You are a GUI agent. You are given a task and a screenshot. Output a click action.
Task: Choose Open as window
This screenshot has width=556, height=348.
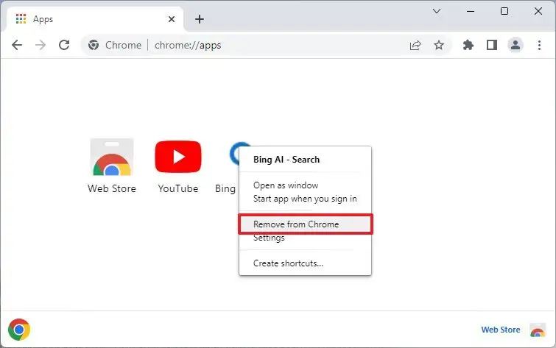point(286,185)
